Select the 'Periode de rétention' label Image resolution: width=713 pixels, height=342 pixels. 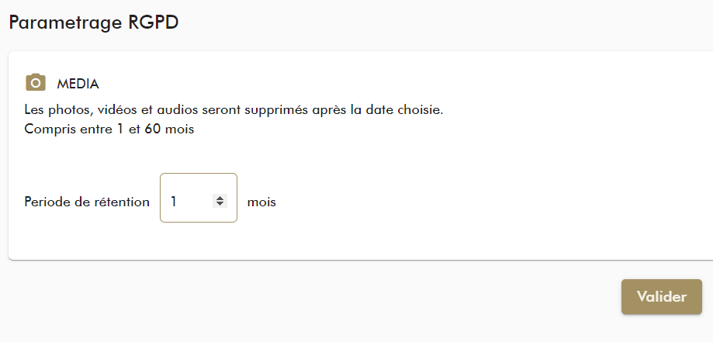click(87, 202)
